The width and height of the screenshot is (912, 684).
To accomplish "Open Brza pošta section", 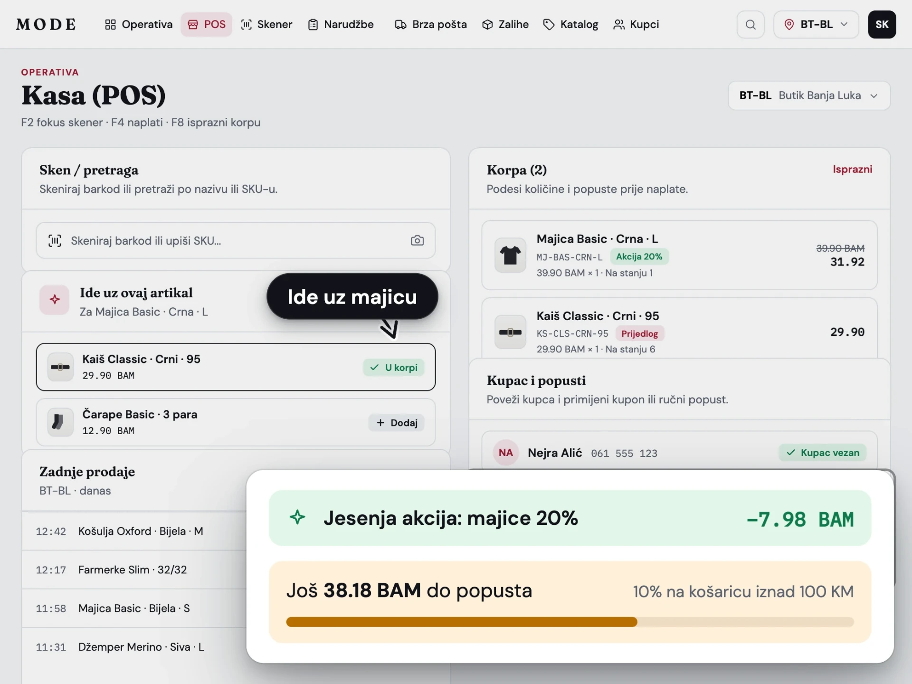I will pyautogui.click(x=430, y=24).
